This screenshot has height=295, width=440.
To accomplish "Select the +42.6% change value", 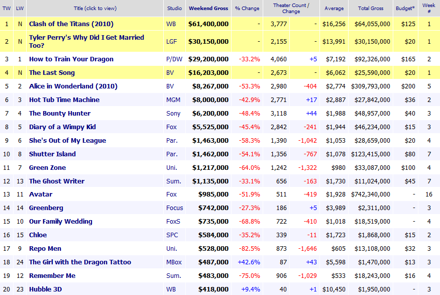I will point(249,262).
